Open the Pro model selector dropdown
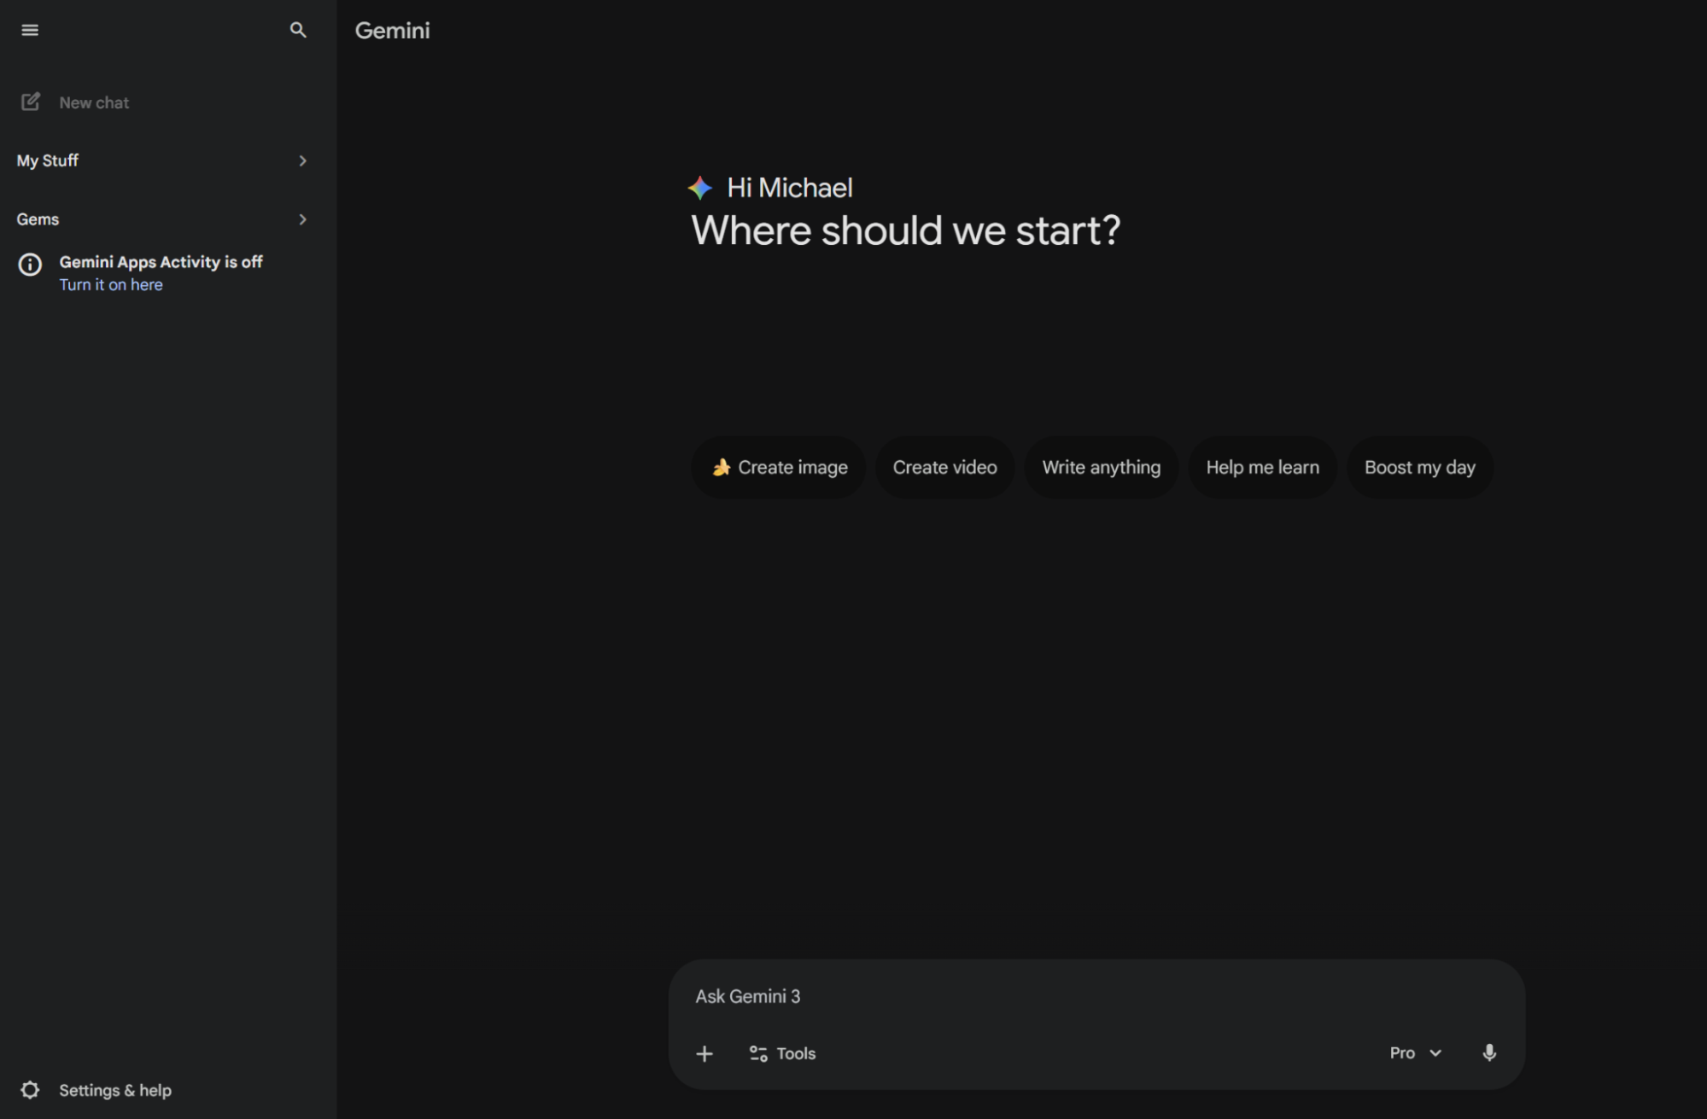This screenshot has height=1119, width=1707. [1416, 1053]
